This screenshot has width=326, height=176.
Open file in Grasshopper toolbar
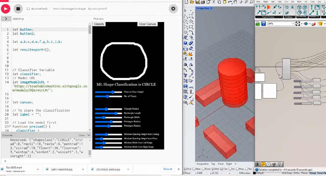(258, 24)
